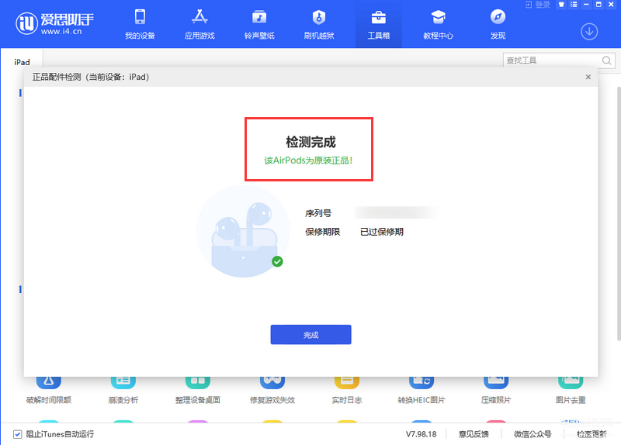Click the 检测完成 heading
The width and height of the screenshot is (621, 445).
click(311, 142)
